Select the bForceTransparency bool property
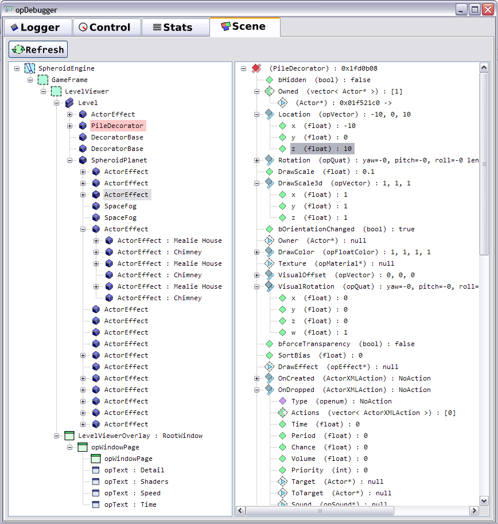This screenshot has height=524, width=498. click(346, 344)
